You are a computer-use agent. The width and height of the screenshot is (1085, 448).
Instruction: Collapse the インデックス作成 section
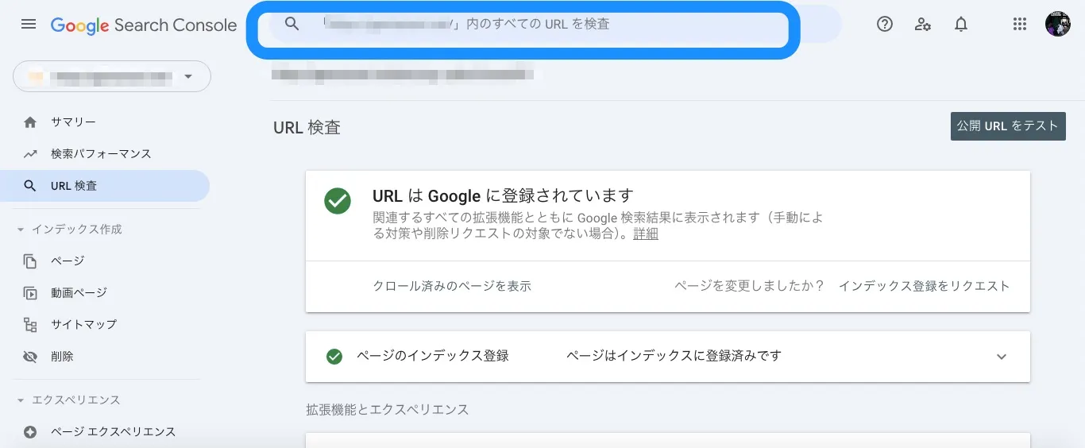pyautogui.click(x=69, y=229)
